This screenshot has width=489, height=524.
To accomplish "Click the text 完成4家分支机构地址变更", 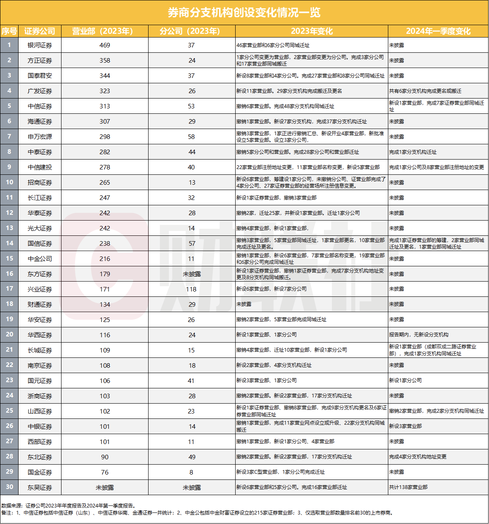I will point(418,457).
